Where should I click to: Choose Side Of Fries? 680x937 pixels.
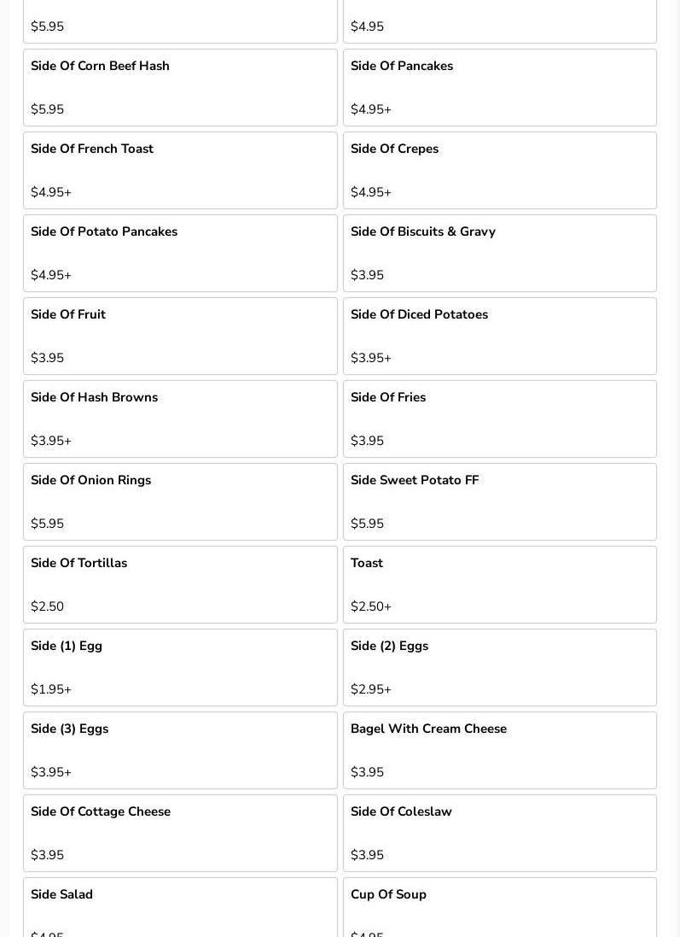tap(499, 419)
